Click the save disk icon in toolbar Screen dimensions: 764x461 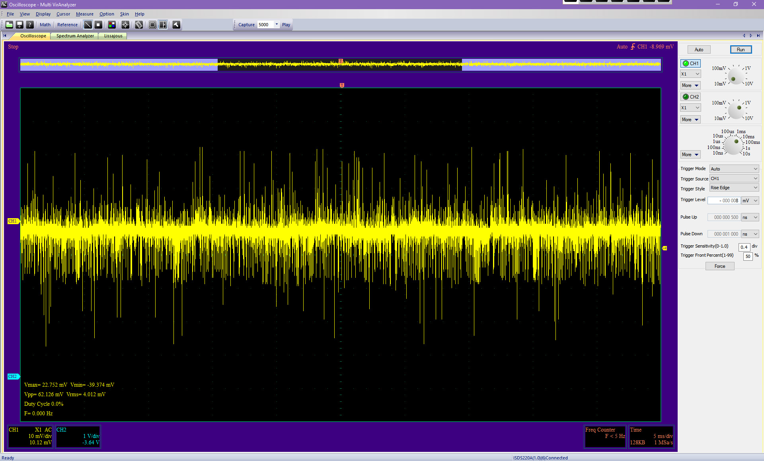[19, 25]
